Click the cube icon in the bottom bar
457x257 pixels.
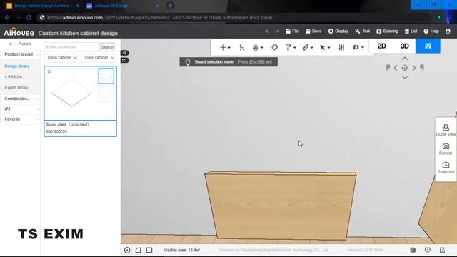[x=413, y=250]
